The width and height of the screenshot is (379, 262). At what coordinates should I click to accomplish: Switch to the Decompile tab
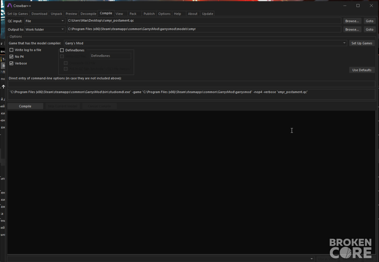[x=89, y=14]
